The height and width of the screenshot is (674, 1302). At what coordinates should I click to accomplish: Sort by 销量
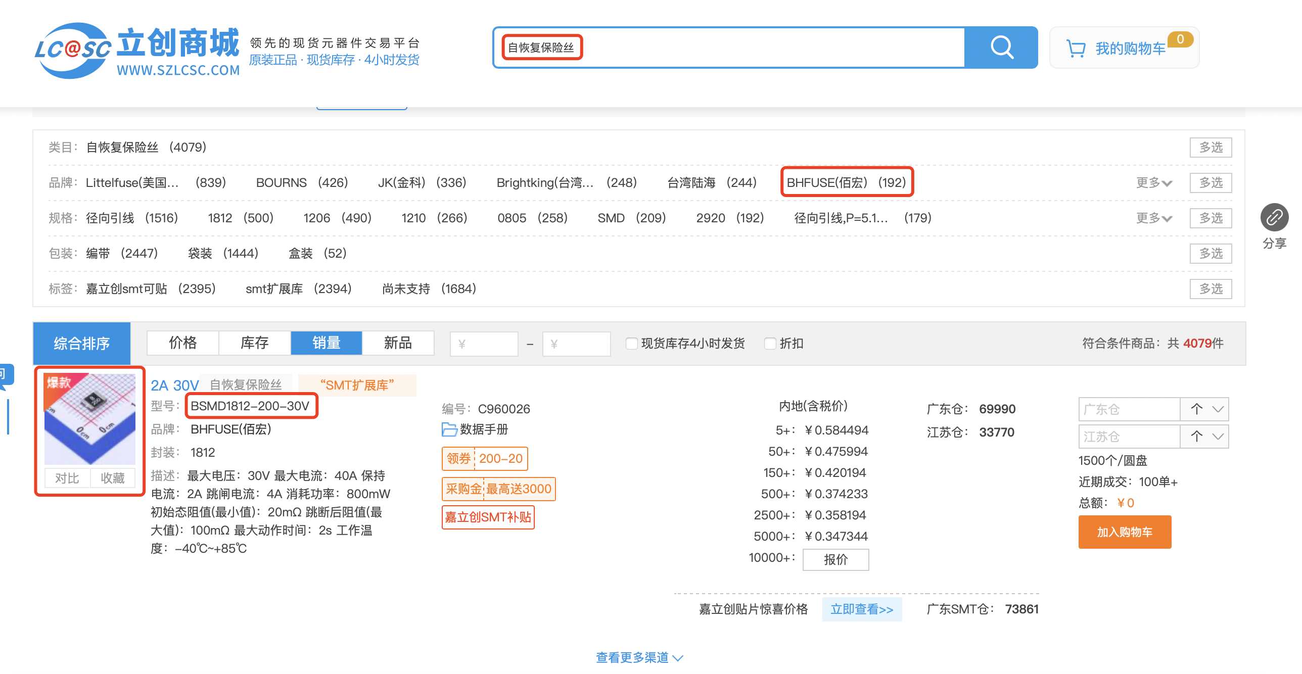click(327, 343)
